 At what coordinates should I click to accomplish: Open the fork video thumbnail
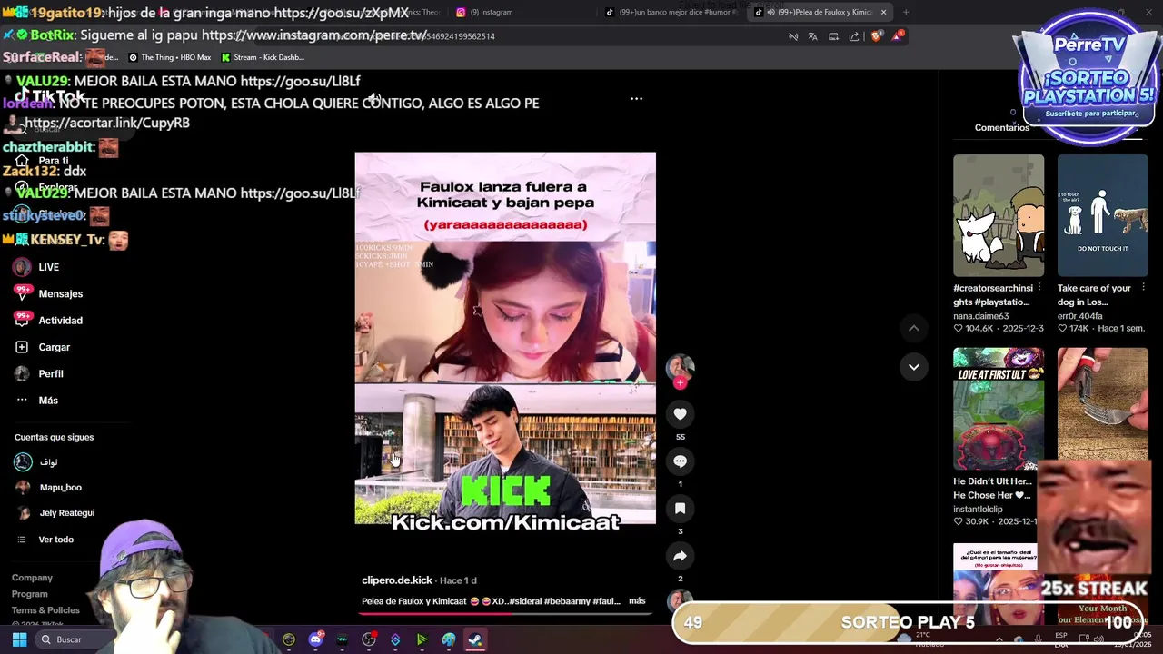coord(1102,404)
